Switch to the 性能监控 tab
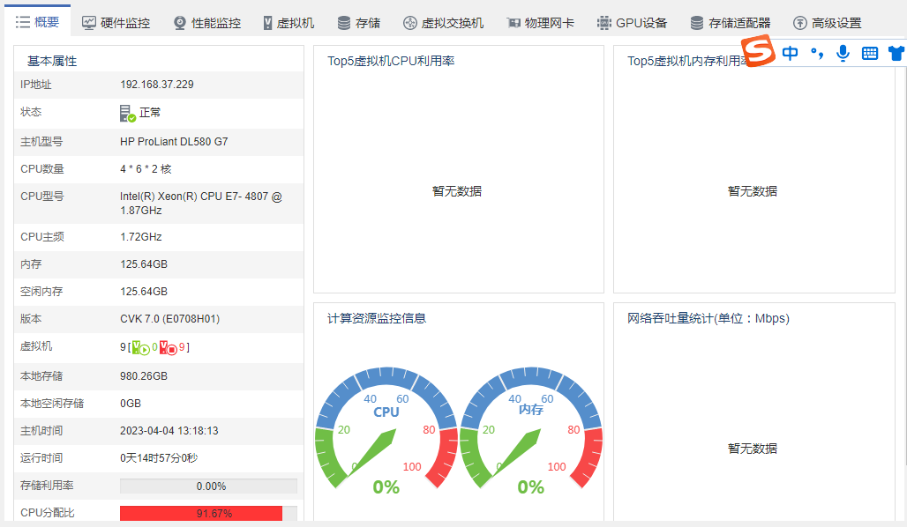907x527 pixels. tap(207, 23)
